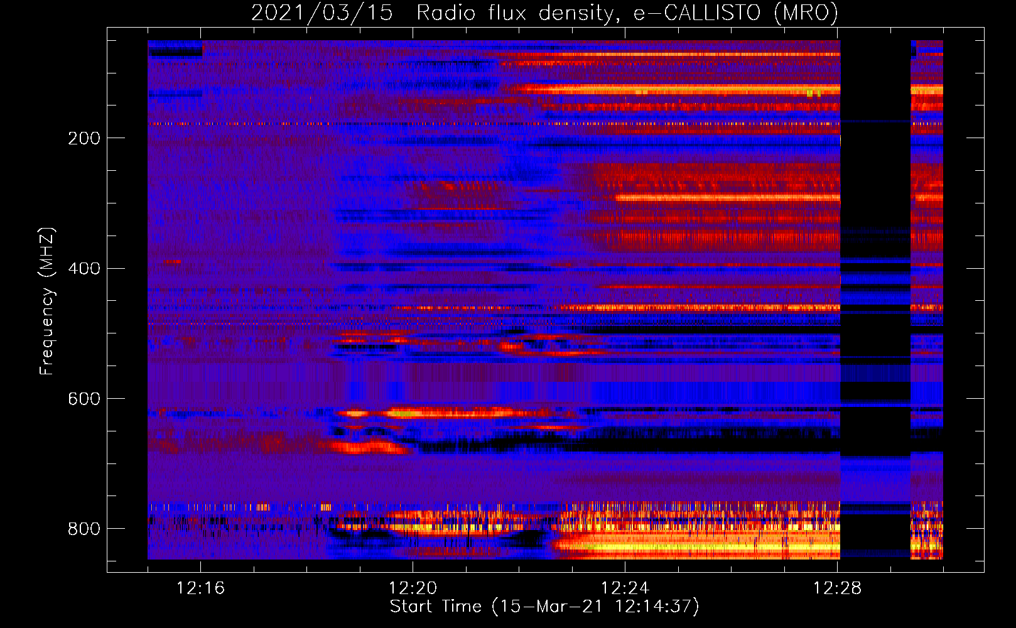The height and width of the screenshot is (628, 1016).
Task: Click the 12:20 time tick label
Action: (x=413, y=588)
